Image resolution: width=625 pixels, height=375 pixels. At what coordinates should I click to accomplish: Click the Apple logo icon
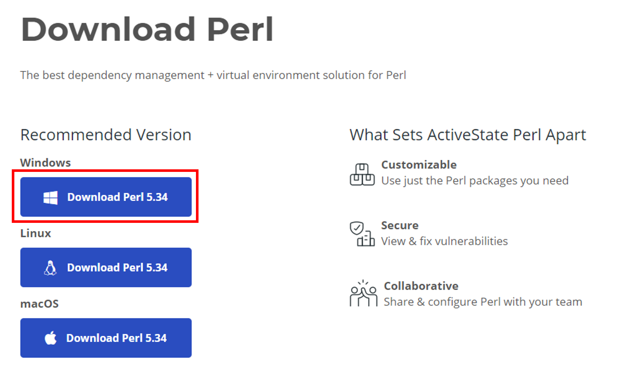[x=50, y=338]
